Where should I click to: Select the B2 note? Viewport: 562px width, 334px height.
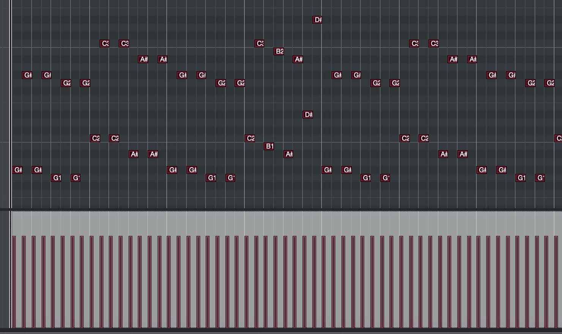pyautogui.click(x=279, y=51)
